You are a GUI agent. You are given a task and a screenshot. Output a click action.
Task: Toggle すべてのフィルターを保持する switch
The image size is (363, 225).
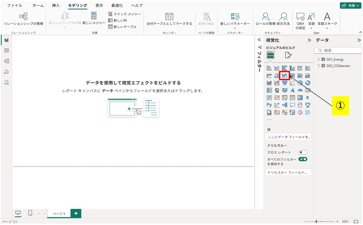click(x=303, y=159)
